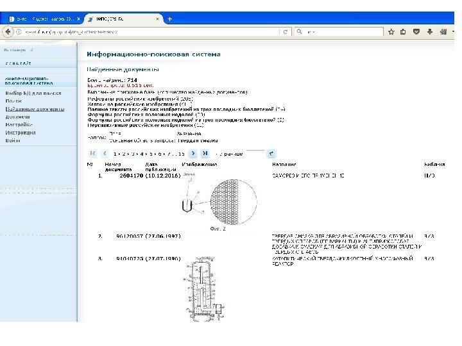
Task: Click 'Войти' to log in
Action: (x=13, y=140)
